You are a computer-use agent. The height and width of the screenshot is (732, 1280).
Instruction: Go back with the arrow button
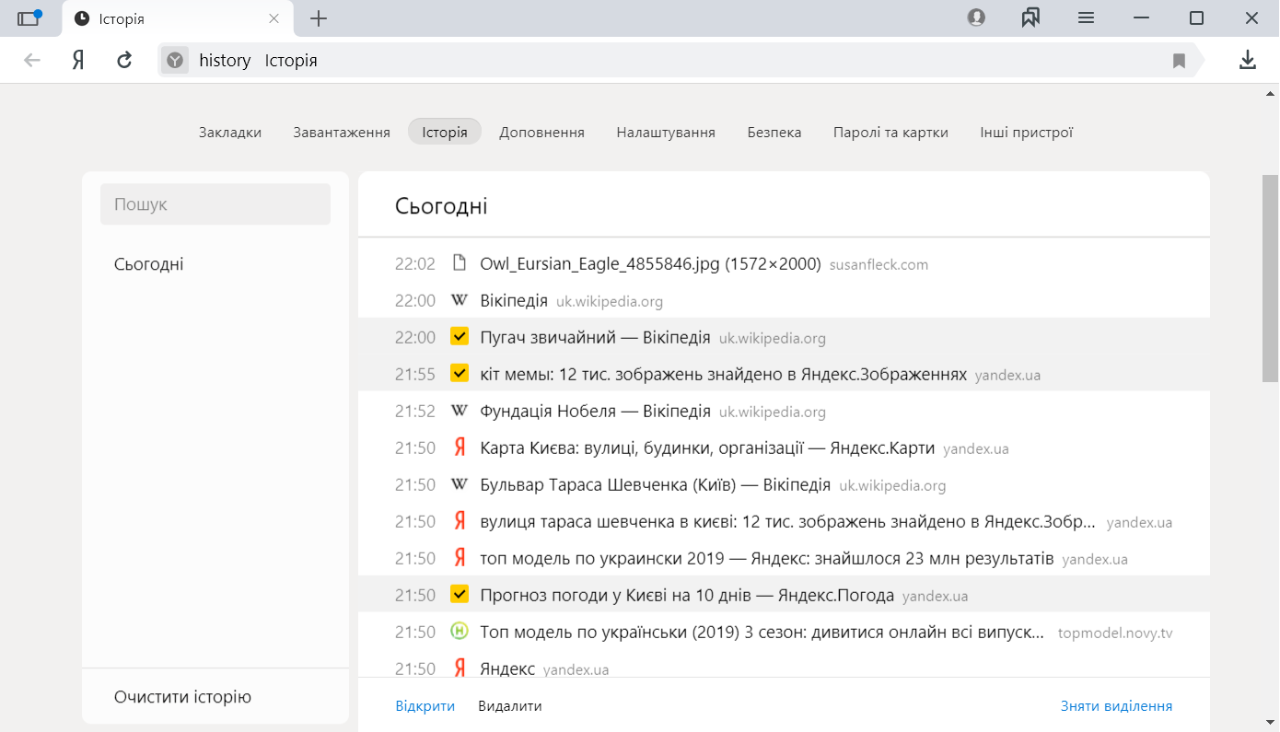(32, 61)
